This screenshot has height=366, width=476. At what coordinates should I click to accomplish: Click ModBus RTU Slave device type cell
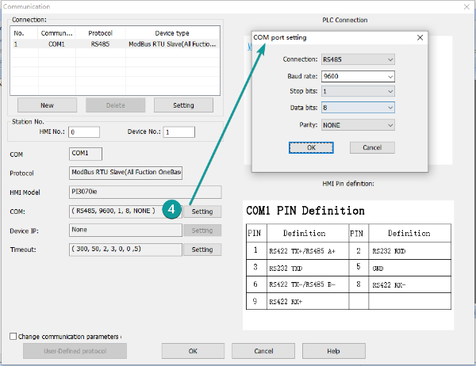[172, 44]
